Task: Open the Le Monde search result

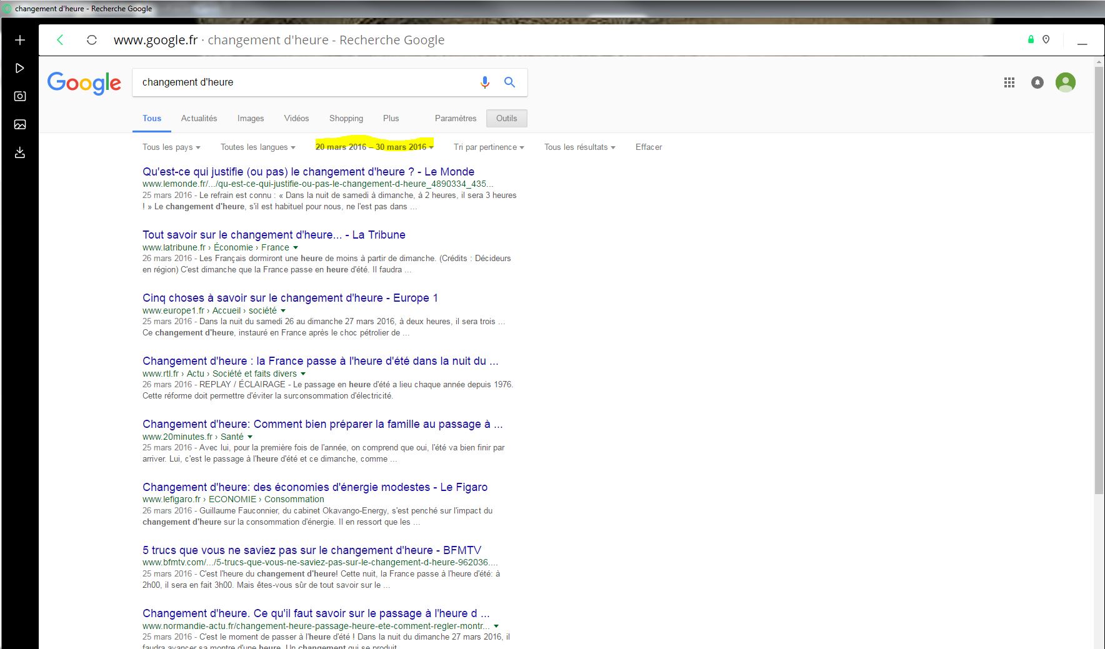Action: point(308,172)
